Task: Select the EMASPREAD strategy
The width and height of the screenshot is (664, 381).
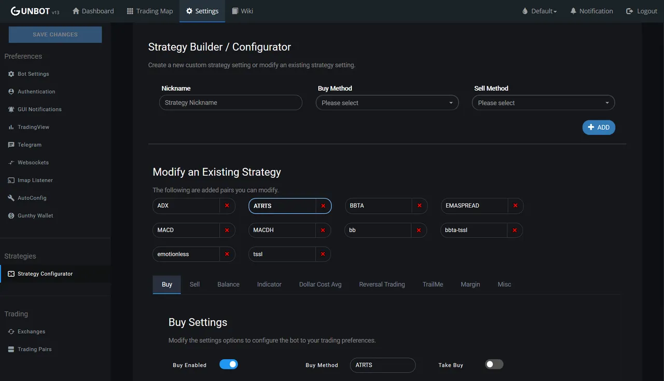Action: pyautogui.click(x=475, y=206)
